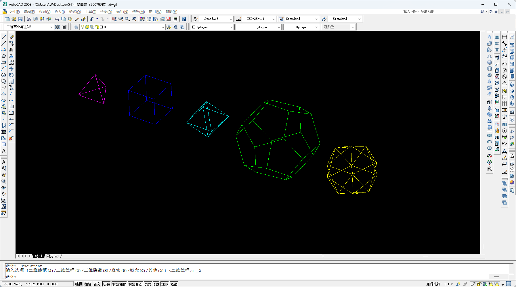Toggle 线宽 lineweight display
Image resolution: width=516 pixels, height=287 pixels.
(x=165, y=284)
